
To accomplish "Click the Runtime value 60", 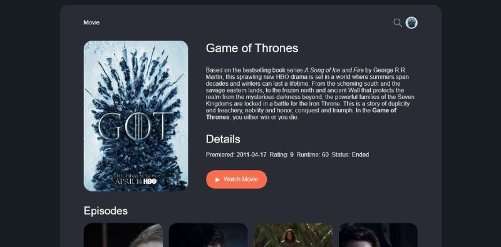I will point(325,155).
